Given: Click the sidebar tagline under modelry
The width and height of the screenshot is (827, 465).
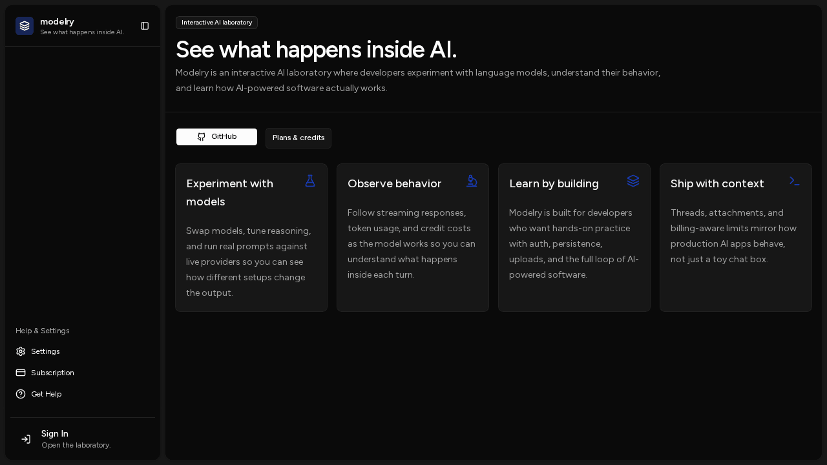Looking at the screenshot, I should tap(82, 32).
